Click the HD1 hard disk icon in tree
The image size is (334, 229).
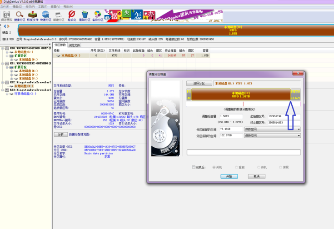[x=7, y=63]
